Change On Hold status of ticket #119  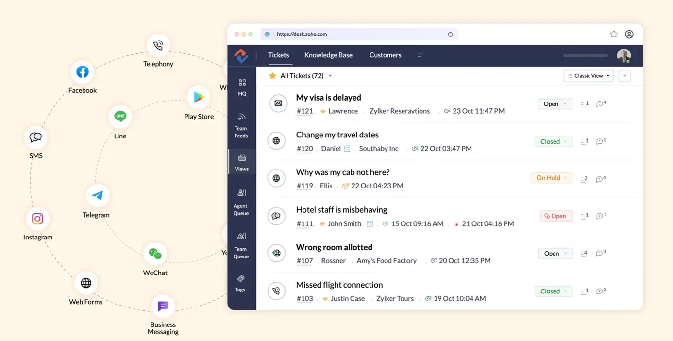click(552, 178)
